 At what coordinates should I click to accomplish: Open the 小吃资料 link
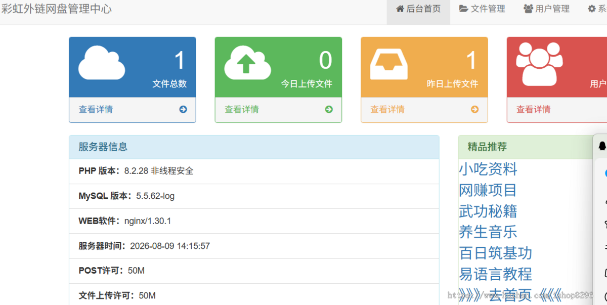click(x=488, y=168)
